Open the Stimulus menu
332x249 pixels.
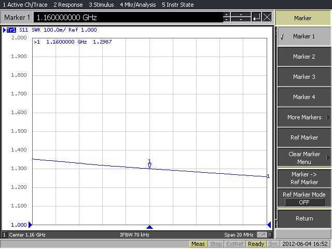(102, 5)
